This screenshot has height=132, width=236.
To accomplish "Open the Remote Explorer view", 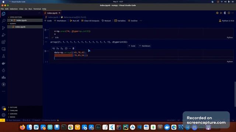I will (3, 49).
